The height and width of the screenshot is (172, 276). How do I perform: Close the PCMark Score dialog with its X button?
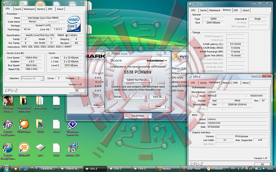click(x=165, y=53)
